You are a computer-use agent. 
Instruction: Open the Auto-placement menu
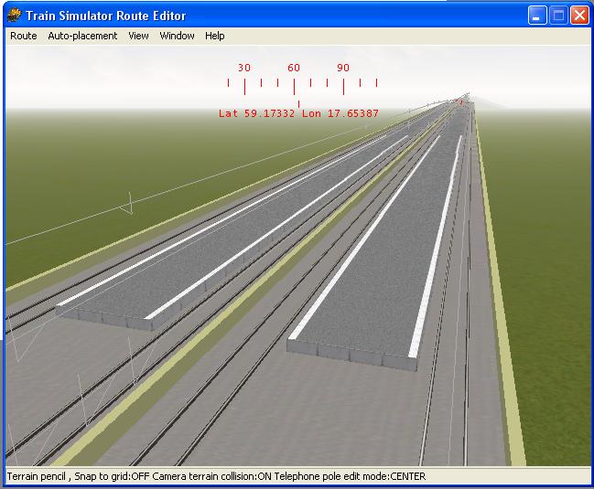[82, 36]
